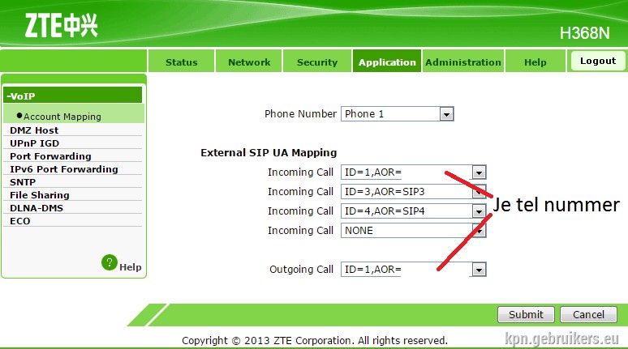The height and width of the screenshot is (349, 628).
Task: Go to Port Forwarding page
Action: [50, 156]
